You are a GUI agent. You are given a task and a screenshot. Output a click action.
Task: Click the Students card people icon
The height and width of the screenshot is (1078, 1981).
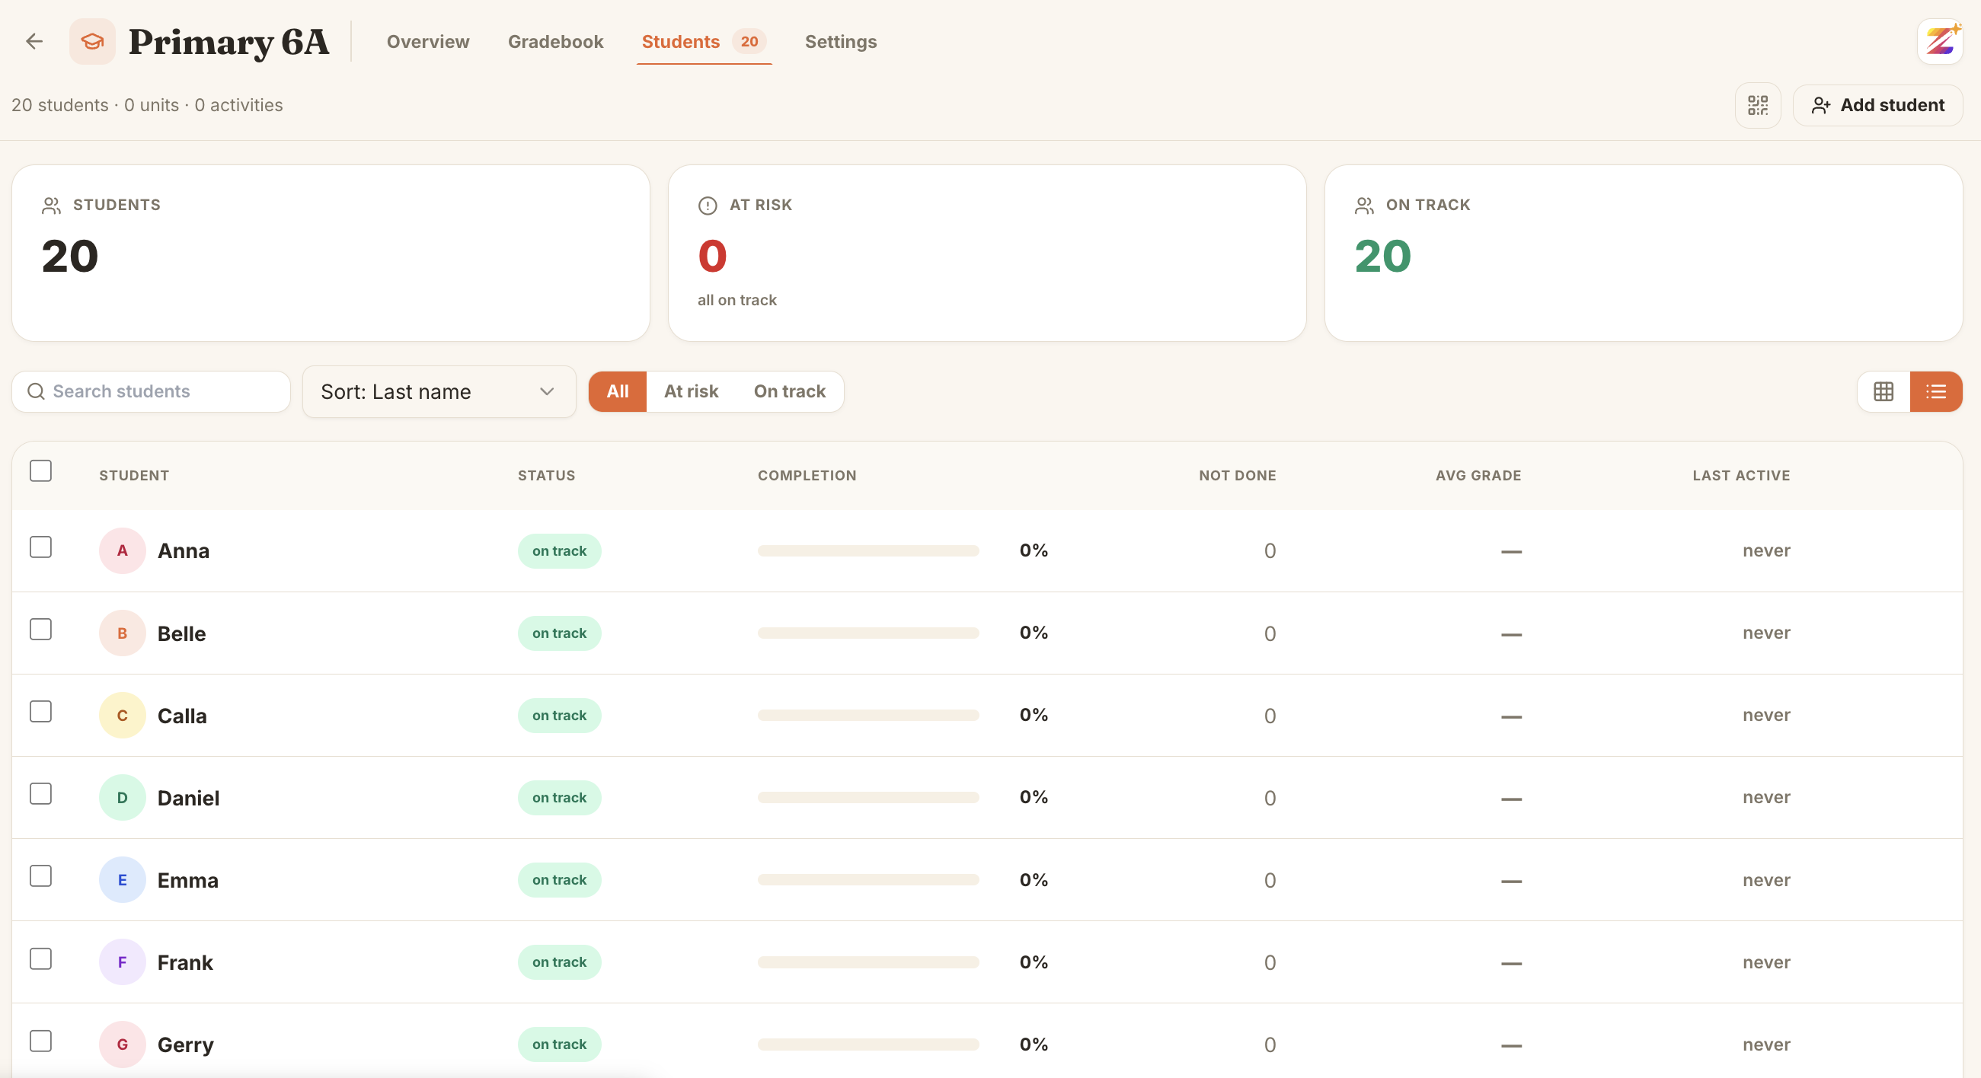(51, 206)
